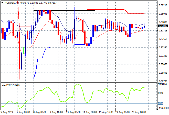This screenshot has height=115, width=169.
Task: Select the black horizontal resistance line
Action: point(64,10)
